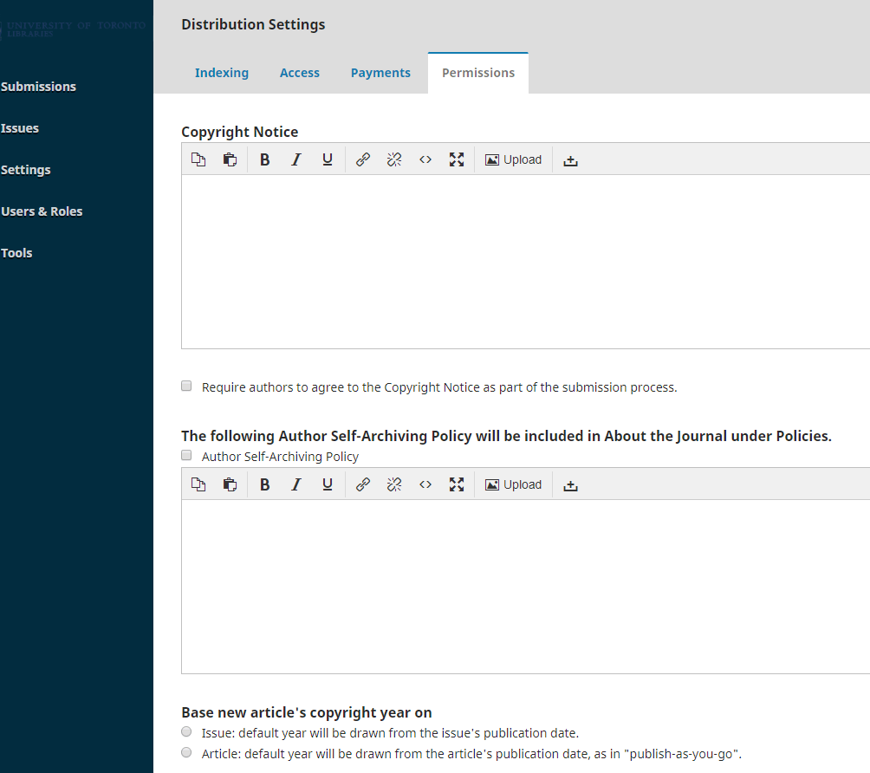The height and width of the screenshot is (773, 870).
Task: Remove link in Self-Archiving Policy editor
Action: coord(394,485)
